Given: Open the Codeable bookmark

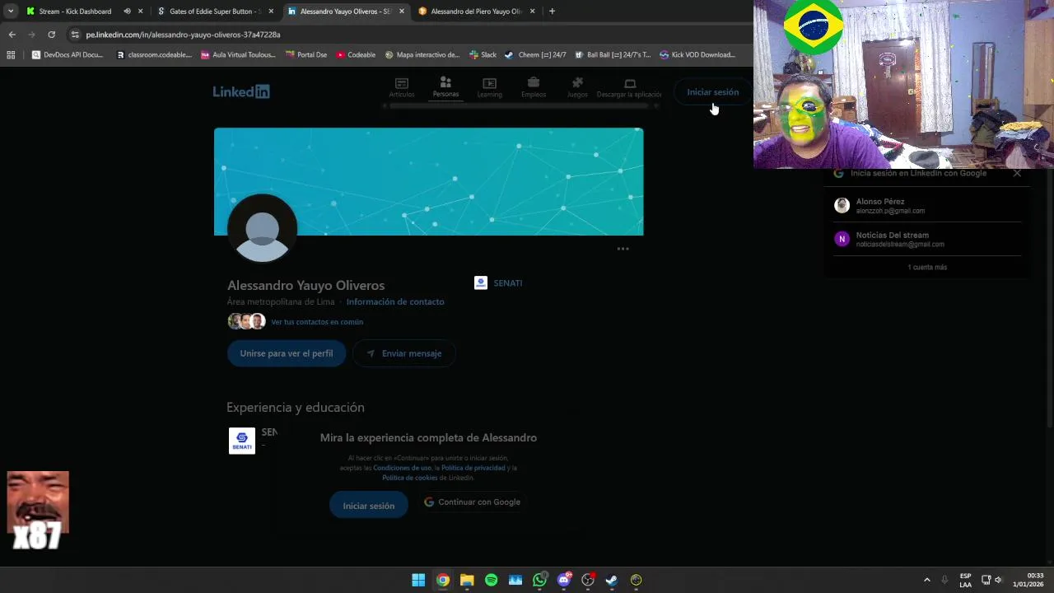Looking at the screenshot, I should 356,55.
